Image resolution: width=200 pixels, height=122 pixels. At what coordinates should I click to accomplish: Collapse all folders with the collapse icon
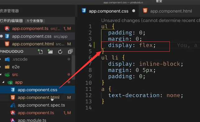70,52
